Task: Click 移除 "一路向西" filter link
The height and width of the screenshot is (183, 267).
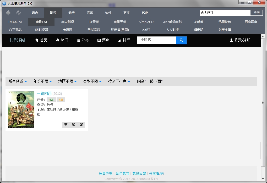Action: click(150, 81)
